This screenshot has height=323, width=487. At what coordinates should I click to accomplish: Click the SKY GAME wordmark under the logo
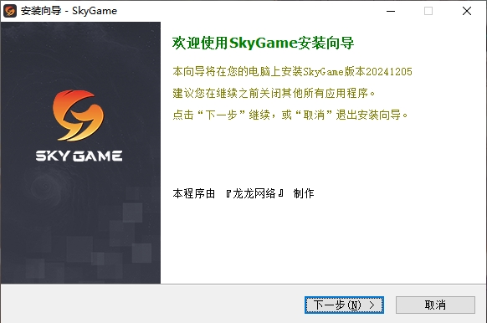click(79, 156)
